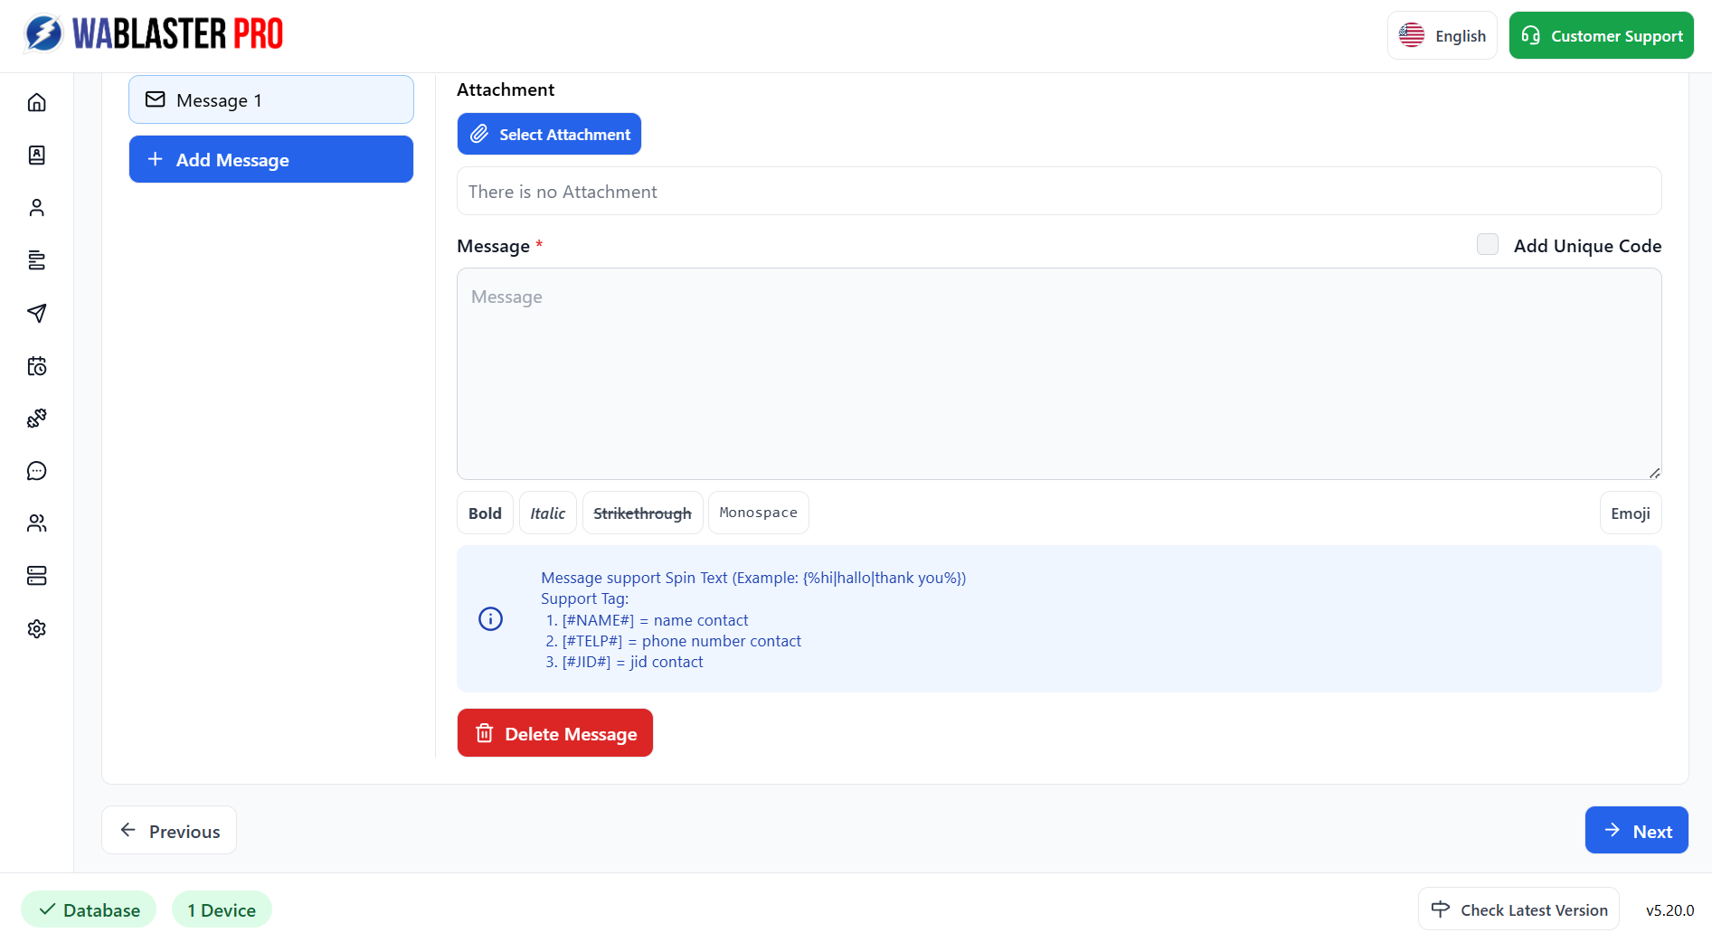The width and height of the screenshot is (1712, 942).
Task: Open the English language selector
Action: click(1442, 35)
